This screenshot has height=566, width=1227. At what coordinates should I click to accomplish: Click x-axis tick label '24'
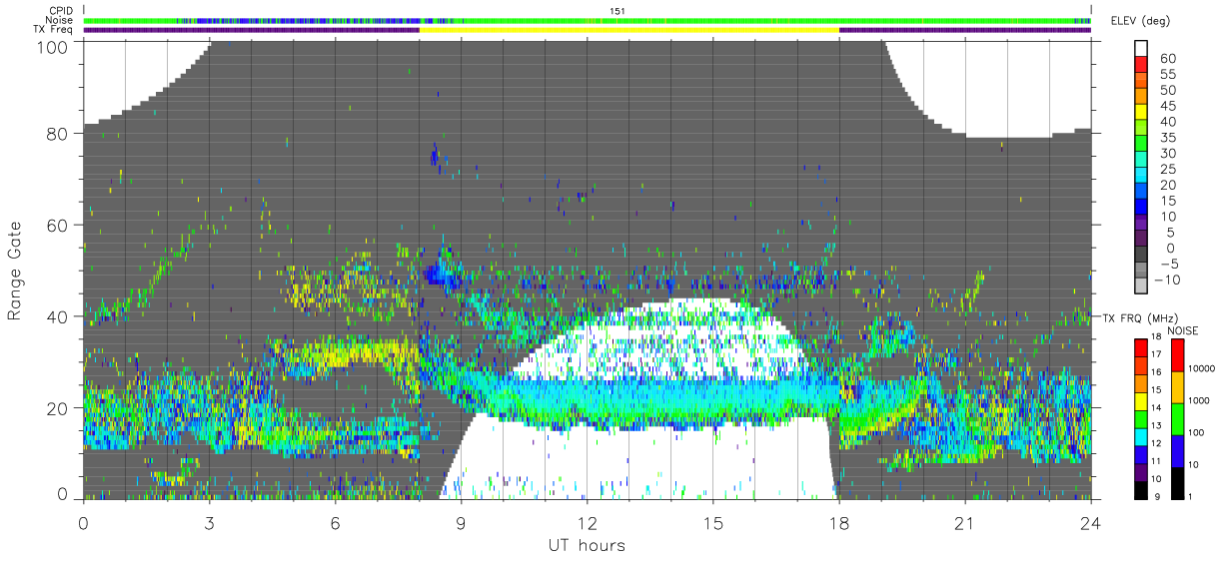coord(1090,522)
